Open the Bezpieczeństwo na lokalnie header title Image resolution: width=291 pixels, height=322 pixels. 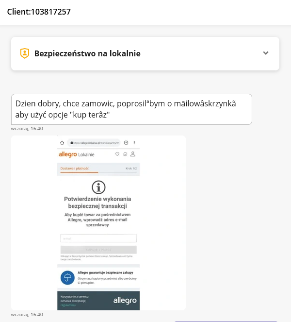(x=87, y=53)
